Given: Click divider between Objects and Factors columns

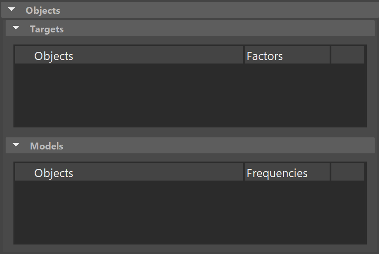Looking at the screenshot, I should pos(243,55).
